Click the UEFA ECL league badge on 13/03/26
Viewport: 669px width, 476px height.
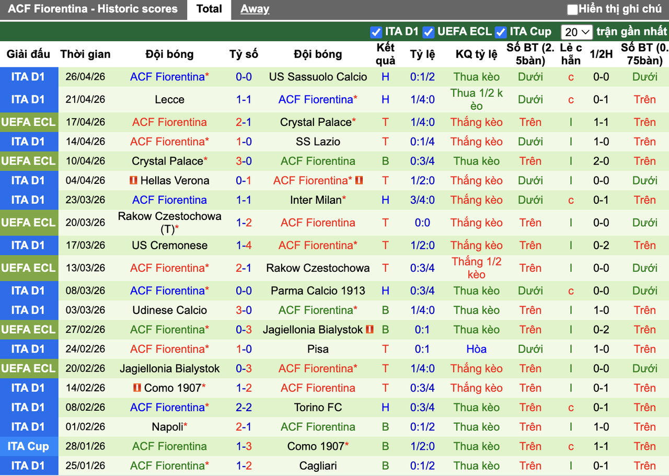[28, 268]
